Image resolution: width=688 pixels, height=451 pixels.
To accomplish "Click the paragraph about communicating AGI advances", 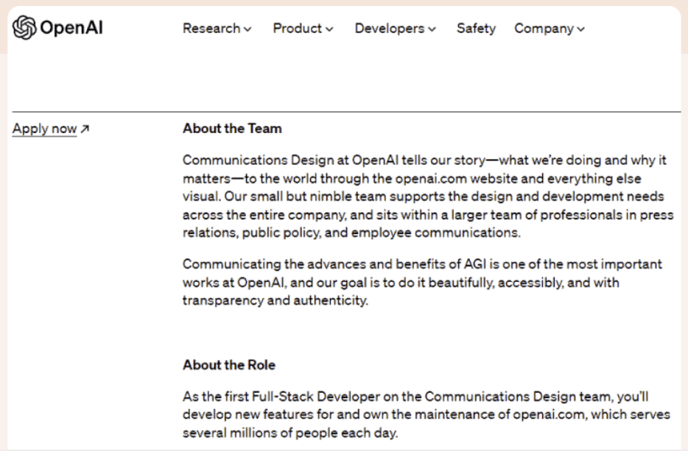I will (x=422, y=283).
